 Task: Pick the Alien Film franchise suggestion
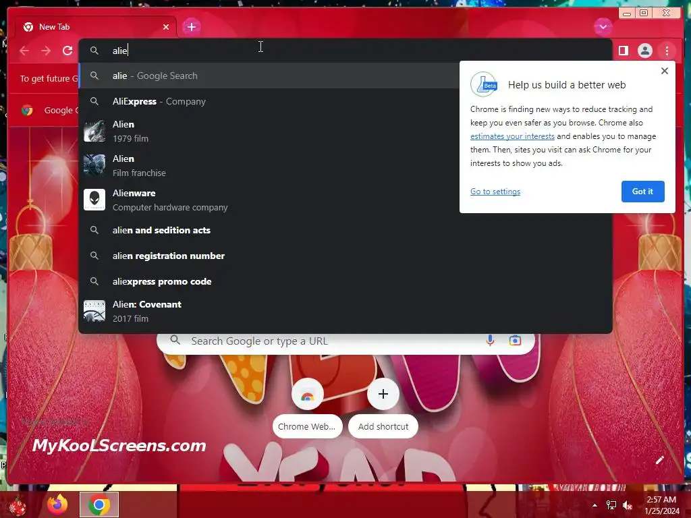pyautogui.click(x=269, y=166)
